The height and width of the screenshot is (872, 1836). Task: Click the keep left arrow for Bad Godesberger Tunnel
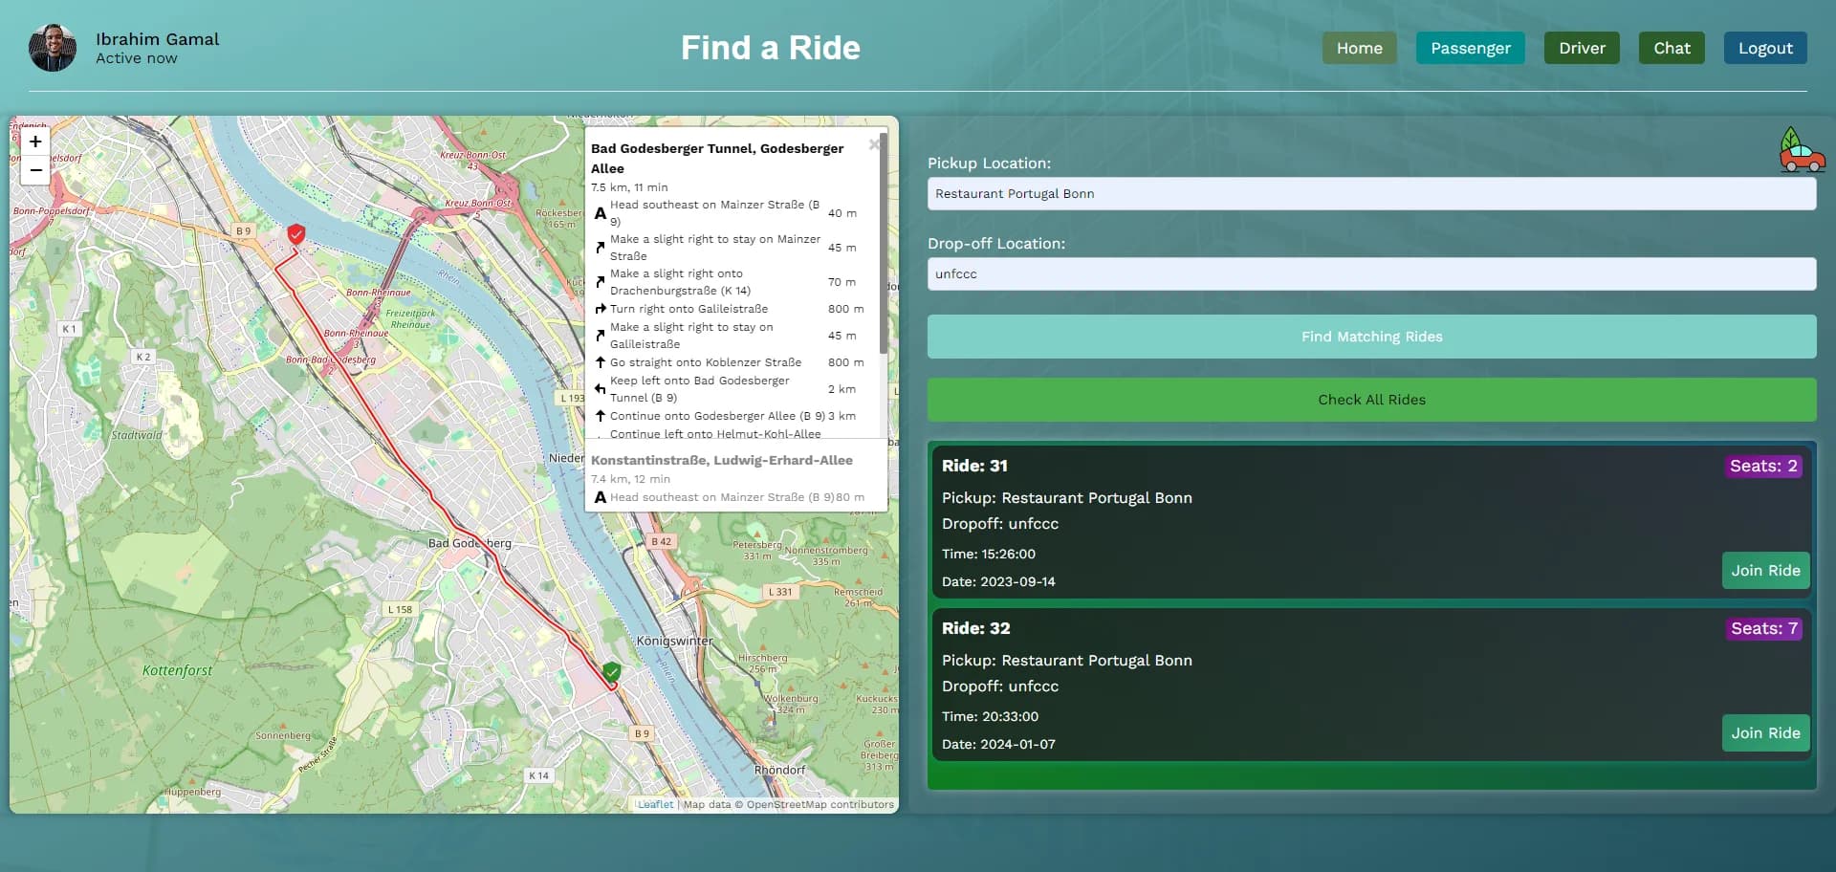600,388
